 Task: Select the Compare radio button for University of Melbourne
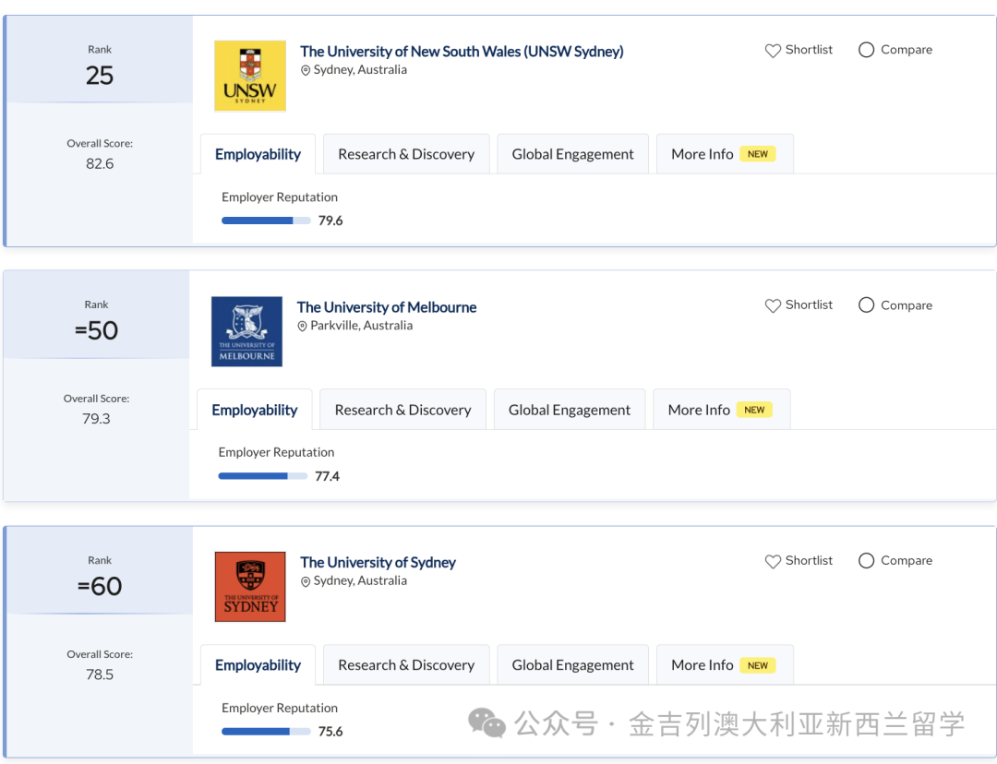(866, 305)
